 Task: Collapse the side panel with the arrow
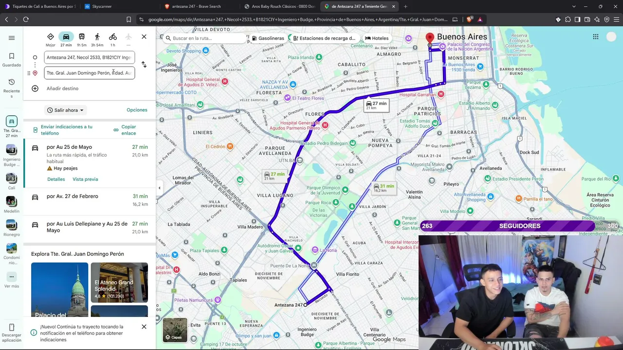[159, 188]
